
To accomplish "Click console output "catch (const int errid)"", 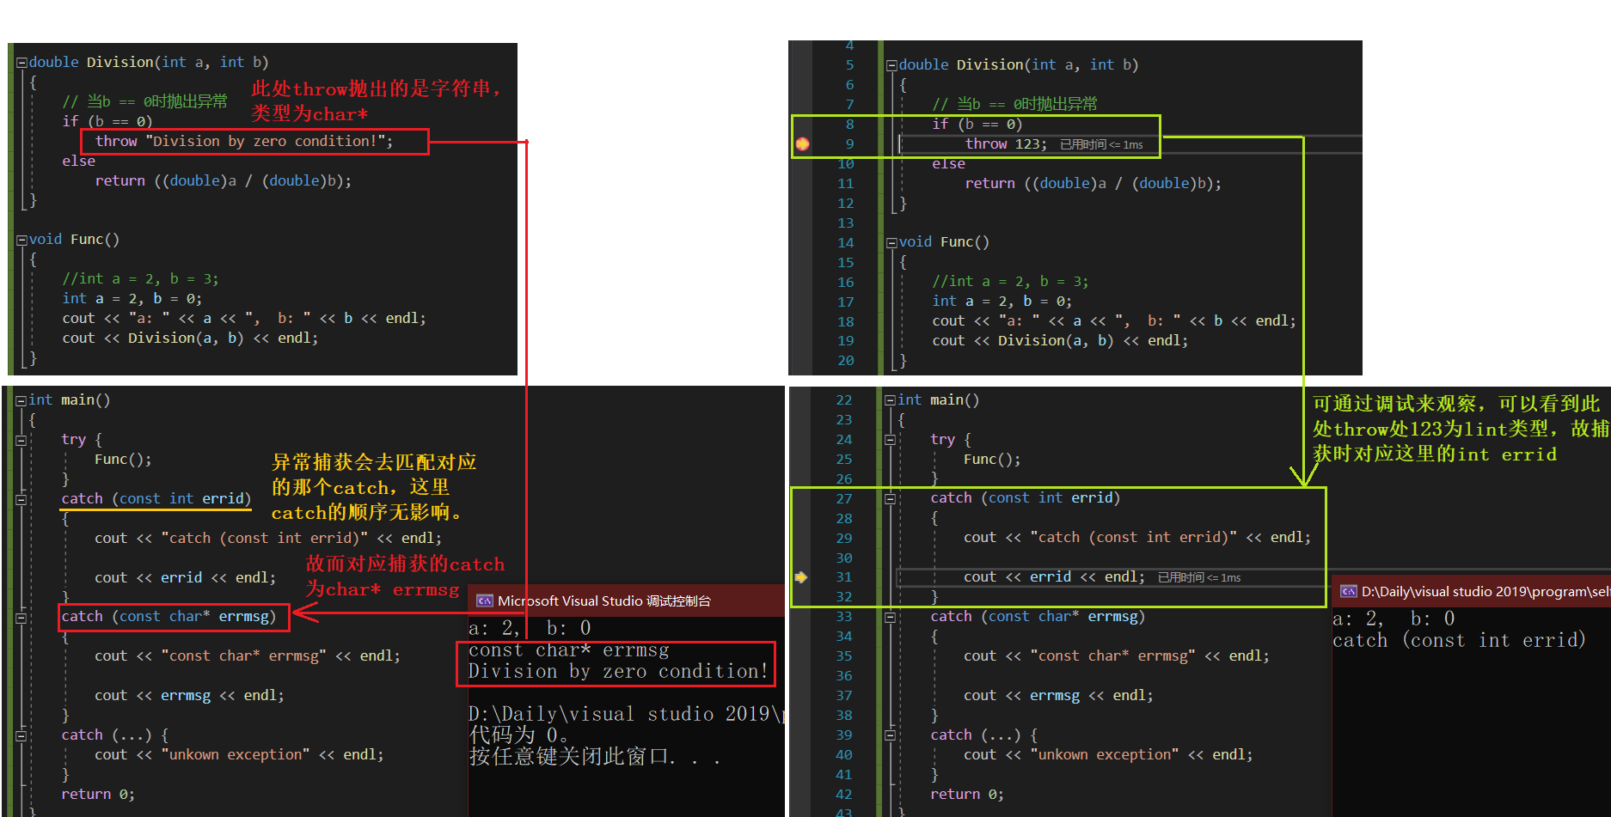I will pyautogui.click(x=1459, y=640).
